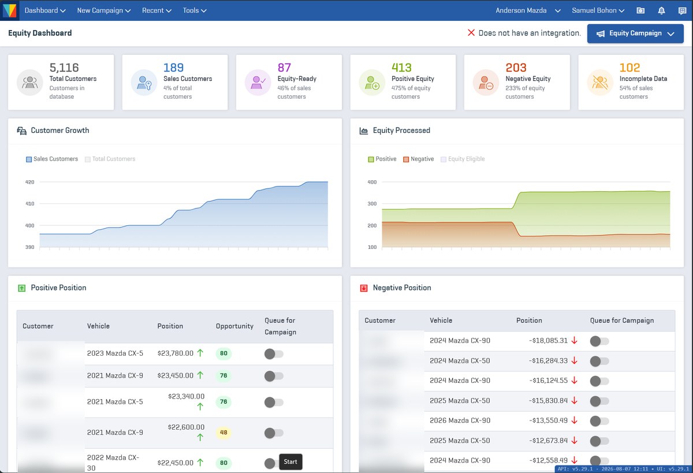Click the Positive Equity plus-person icon
The width and height of the screenshot is (693, 473).
point(372,83)
